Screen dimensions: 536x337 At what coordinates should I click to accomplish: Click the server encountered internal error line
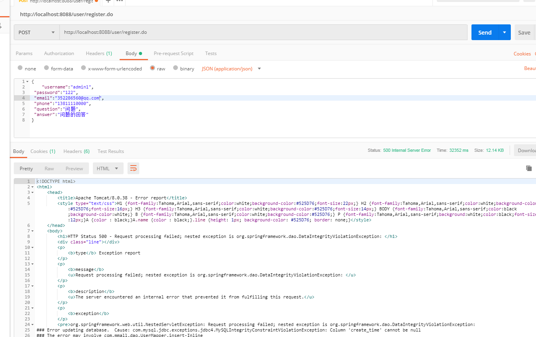coord(191,297)
